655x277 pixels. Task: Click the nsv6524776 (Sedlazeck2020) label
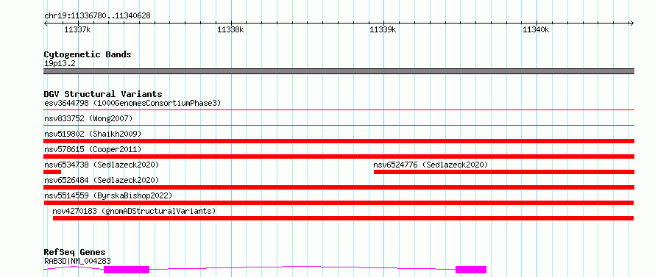click(431, 165)
